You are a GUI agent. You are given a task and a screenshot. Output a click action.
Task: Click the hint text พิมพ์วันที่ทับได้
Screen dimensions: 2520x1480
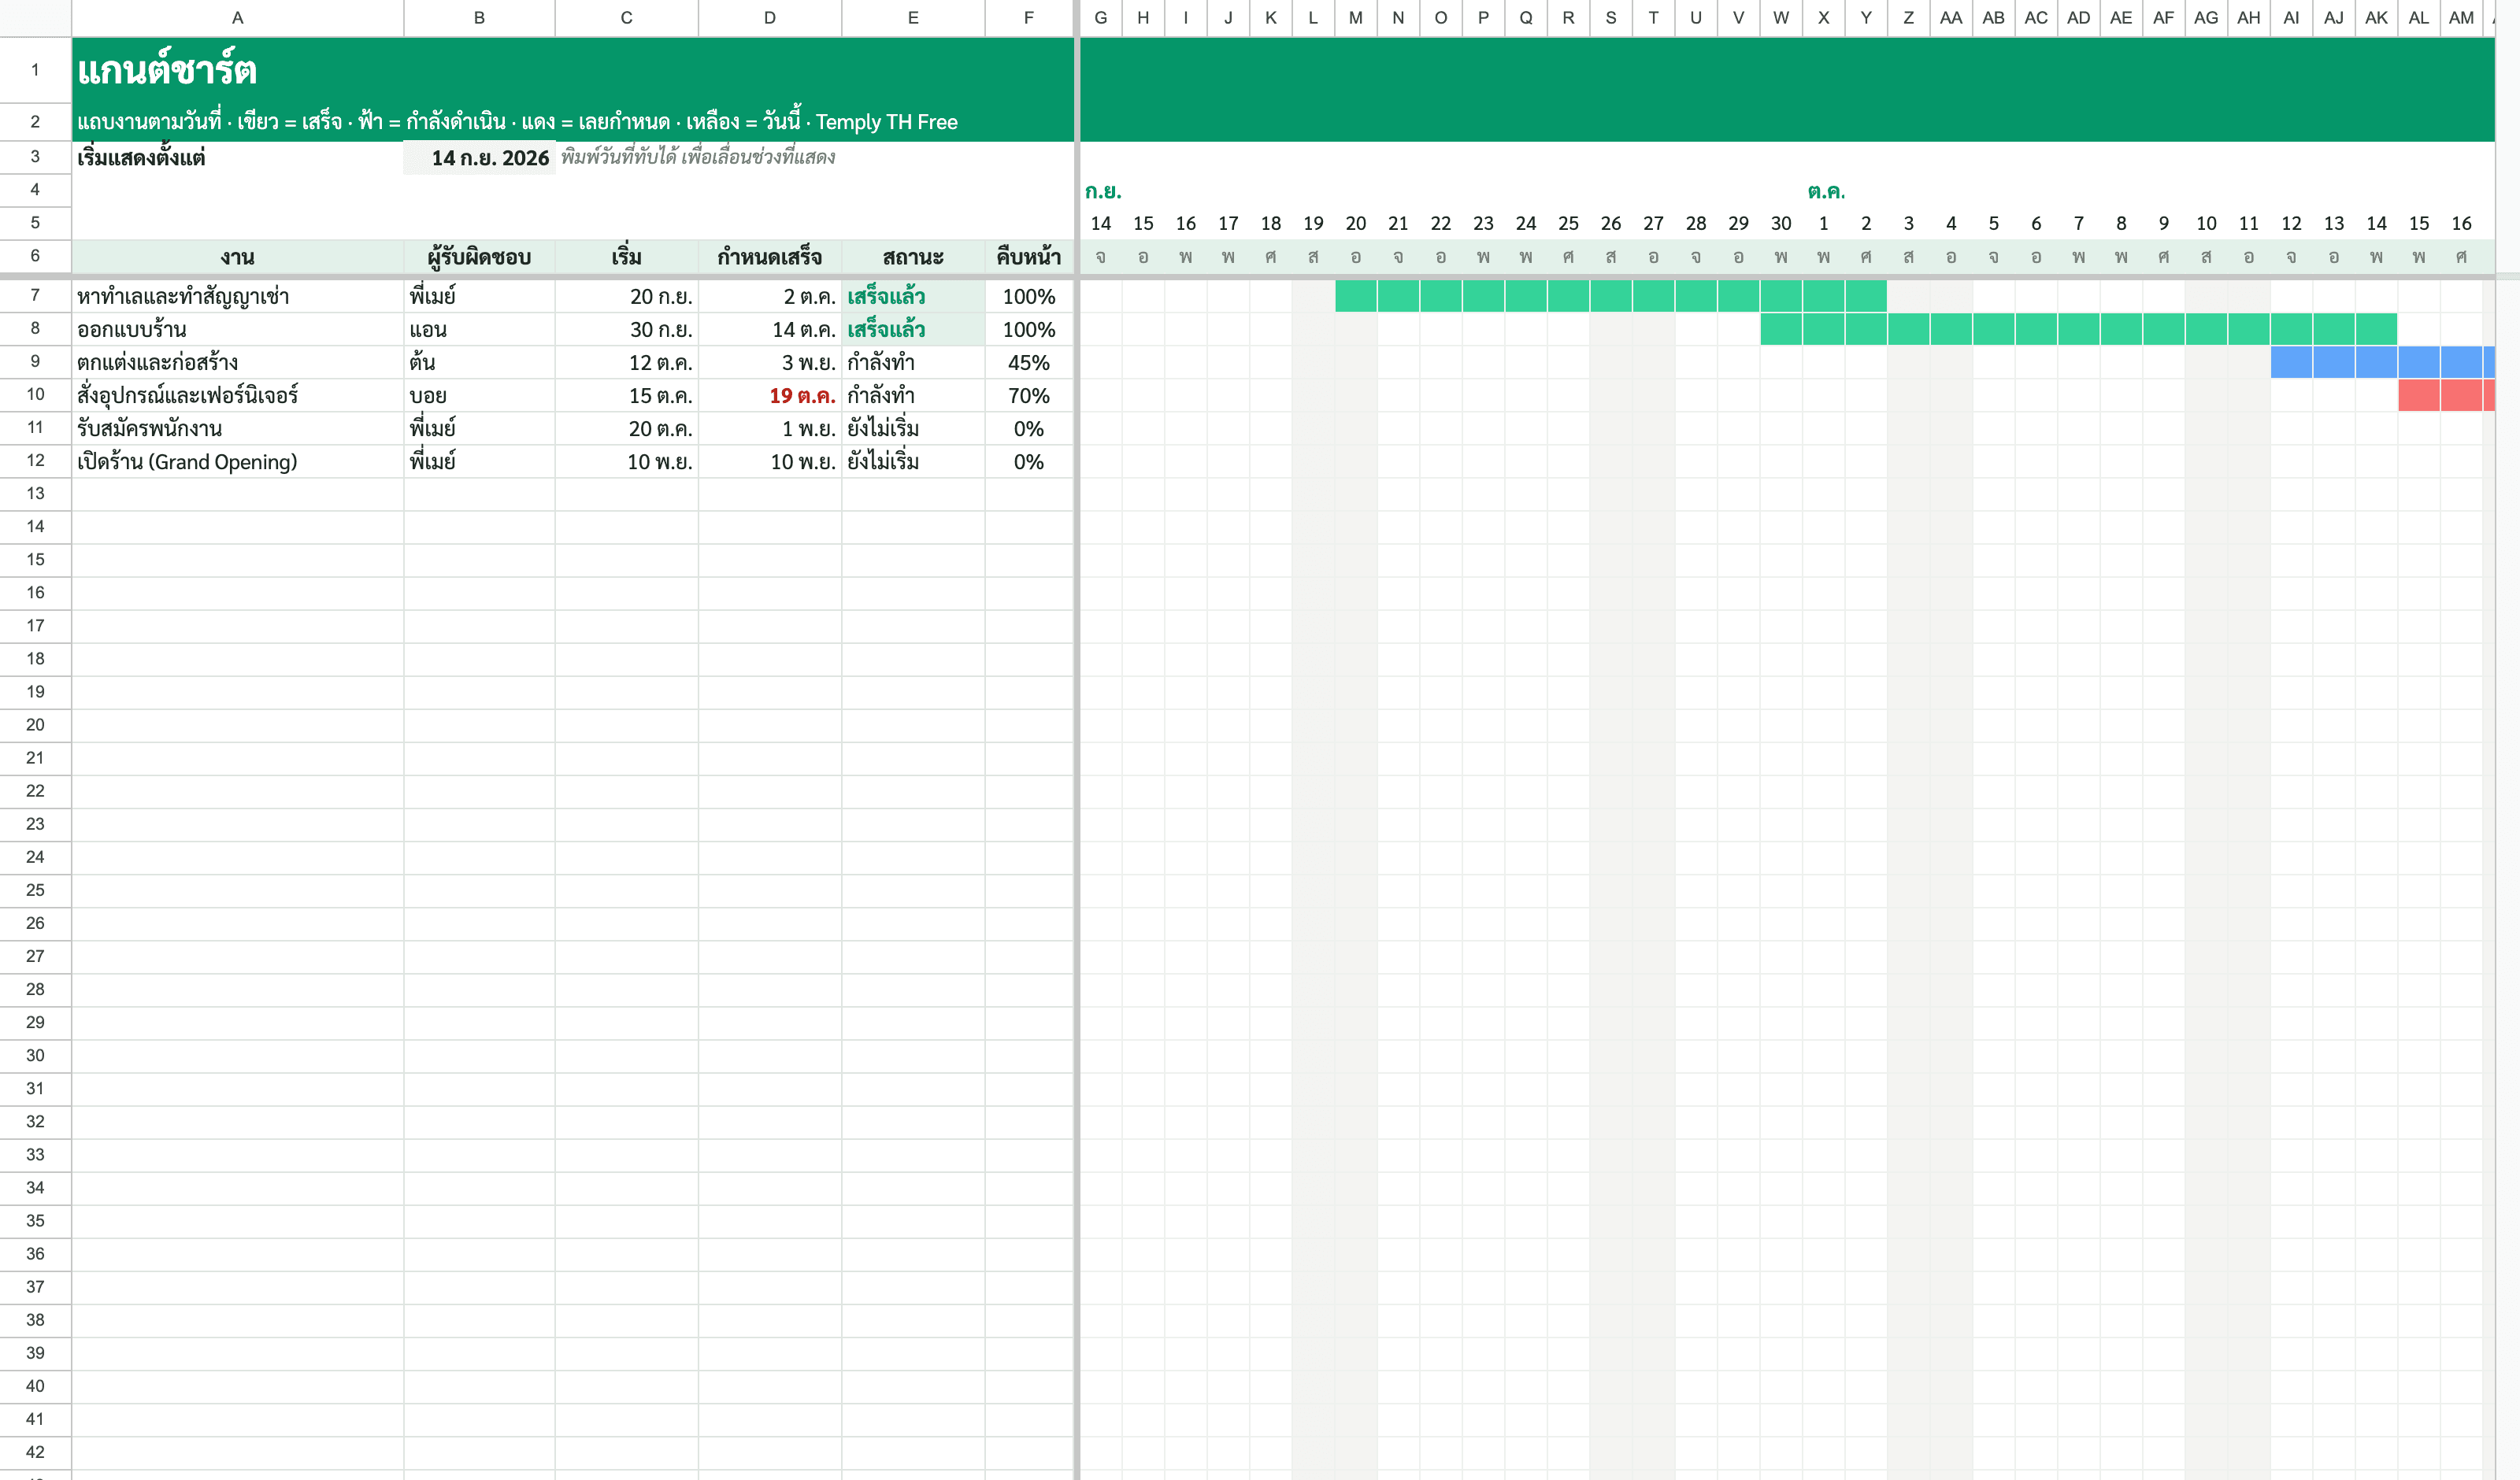point(698,157)
